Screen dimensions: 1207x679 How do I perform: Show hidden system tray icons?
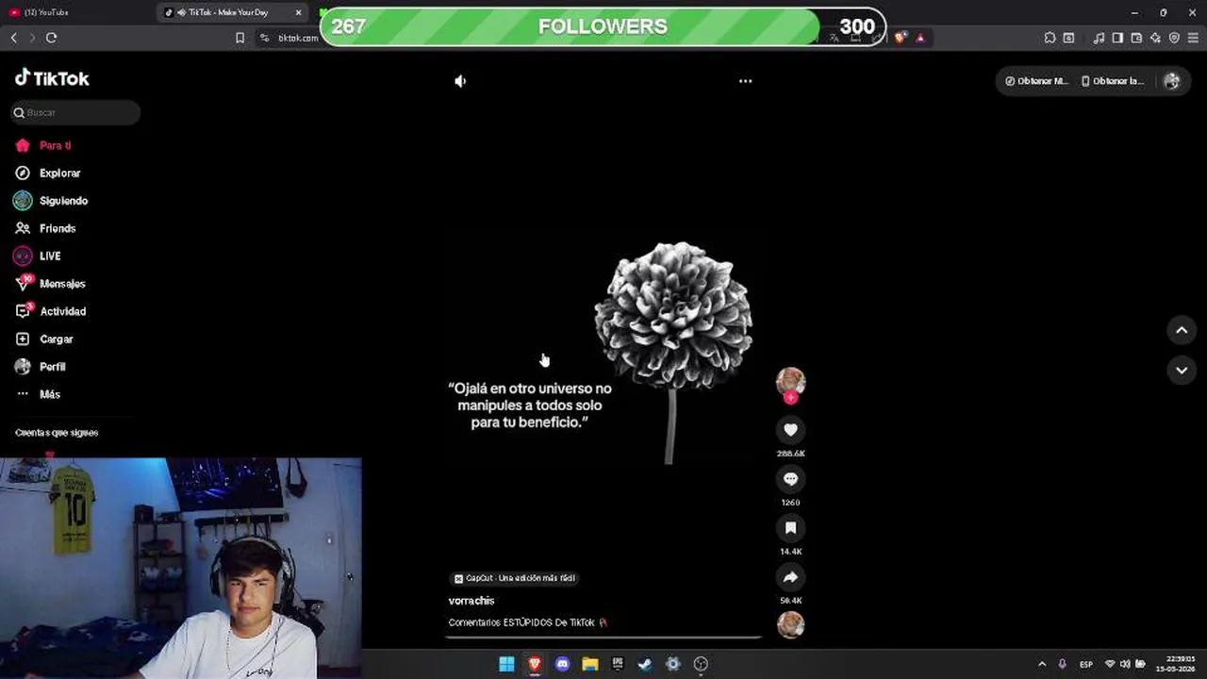[x=1042, y=664]
